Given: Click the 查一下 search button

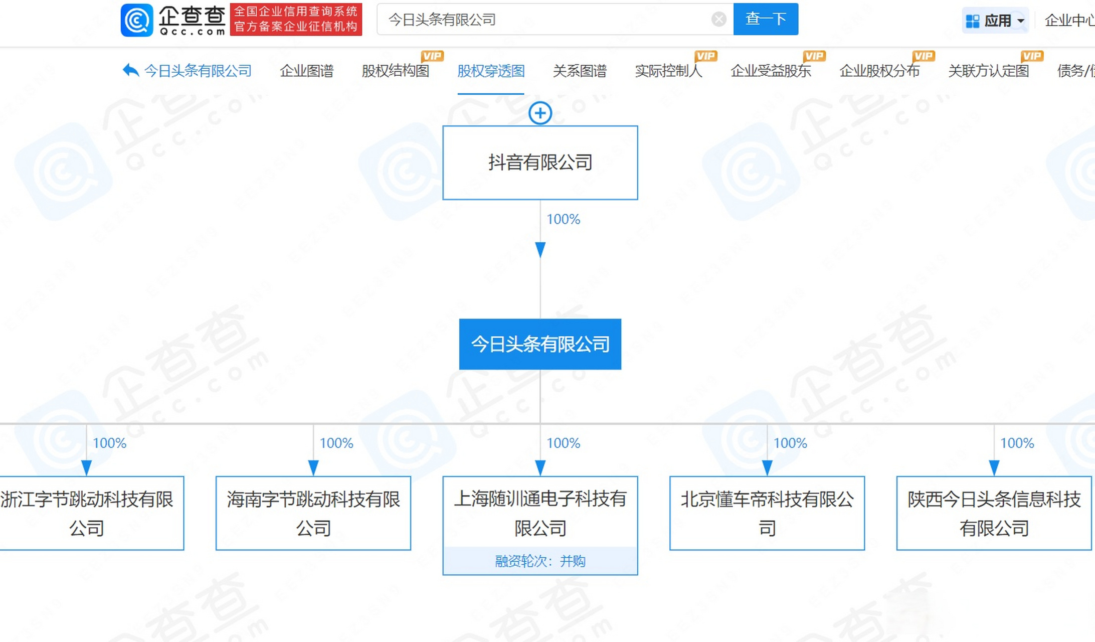Looking at the screenshot, I should [x=766, y=19].
